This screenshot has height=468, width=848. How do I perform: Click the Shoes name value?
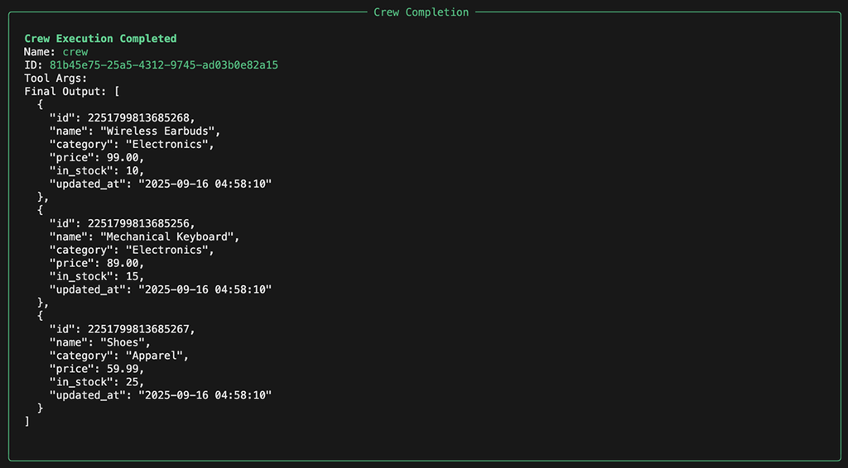click(125, 343)
